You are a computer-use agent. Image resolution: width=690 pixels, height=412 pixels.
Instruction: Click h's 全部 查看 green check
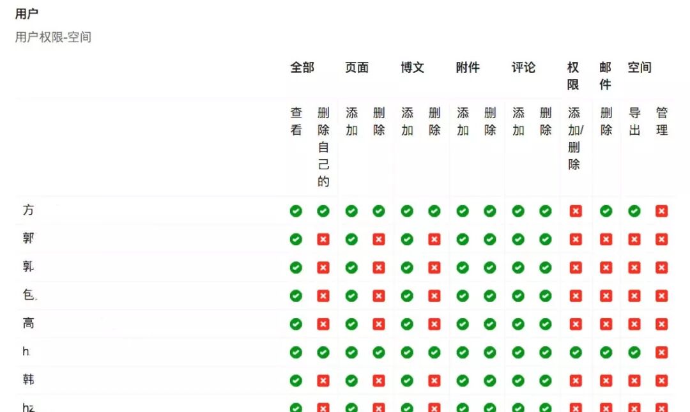296,352
